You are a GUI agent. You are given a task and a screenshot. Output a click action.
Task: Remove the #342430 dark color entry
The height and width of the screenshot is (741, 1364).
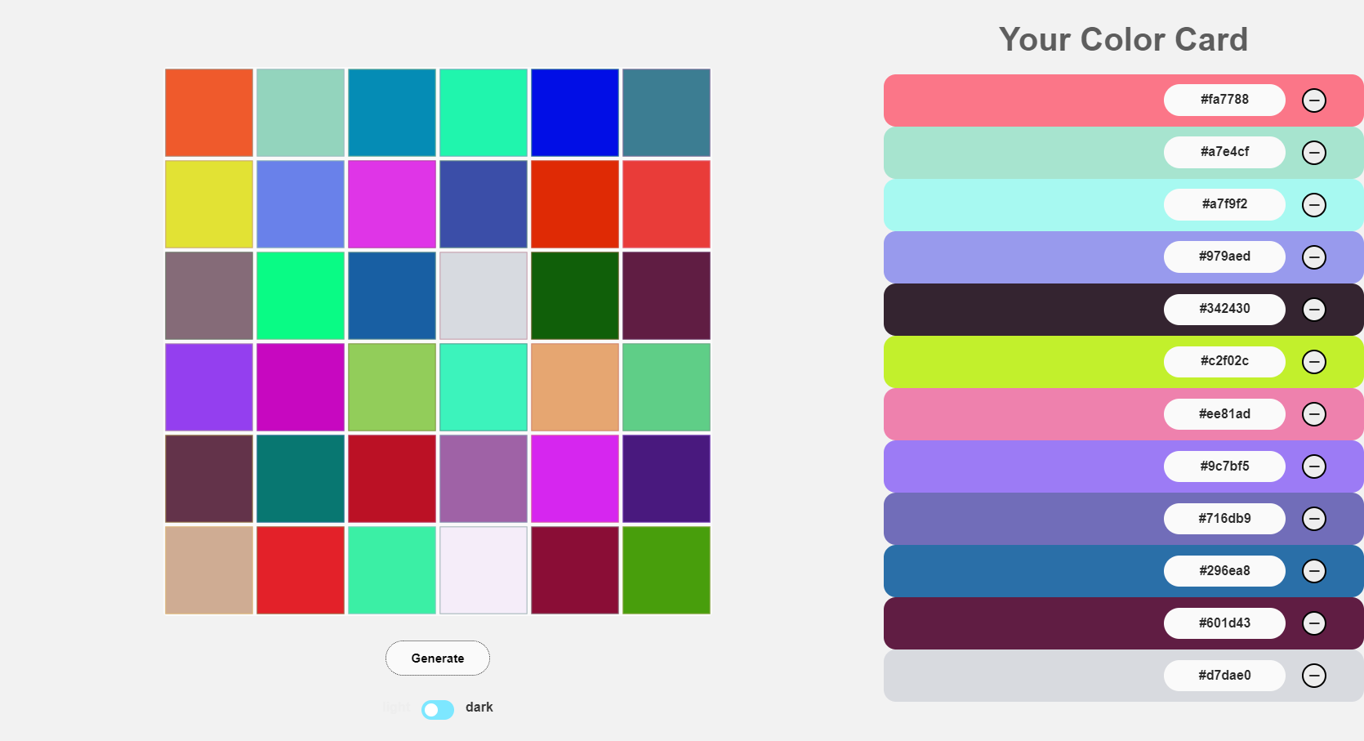pos(1313,310)
